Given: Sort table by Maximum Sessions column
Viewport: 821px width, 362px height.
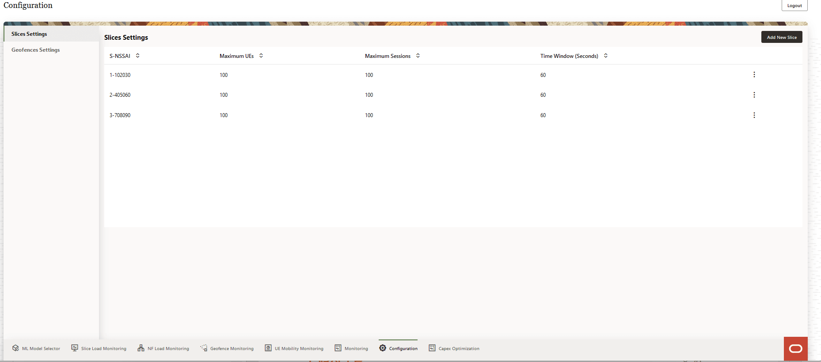Looking at the screenshot, I should click(418, 56).
